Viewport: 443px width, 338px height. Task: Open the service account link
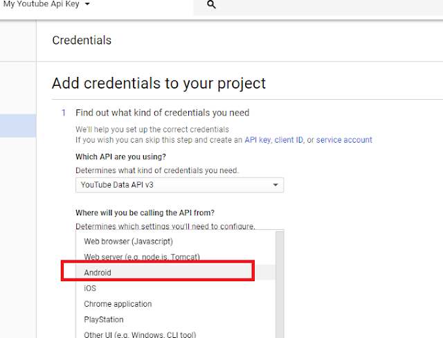pyautogui.click(x=344, y=140)
